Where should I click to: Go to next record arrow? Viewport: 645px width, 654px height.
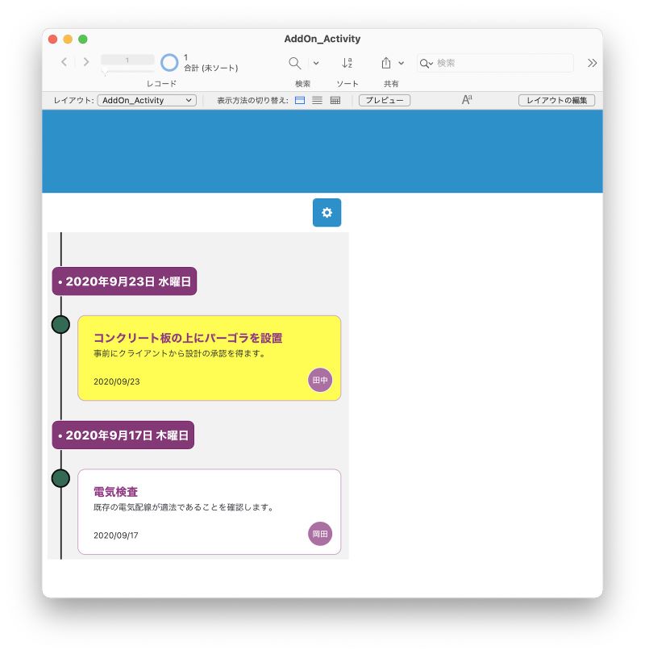(x=86, y=62)
